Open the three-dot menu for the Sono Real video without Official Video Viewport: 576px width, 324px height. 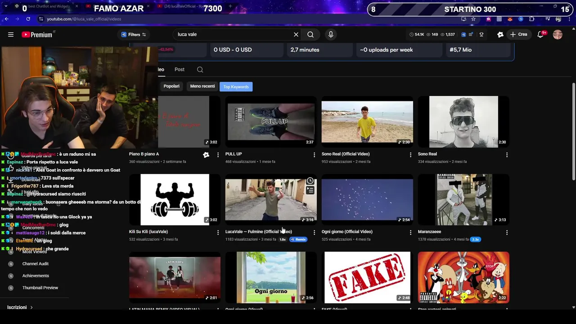(x=507, y=155)
